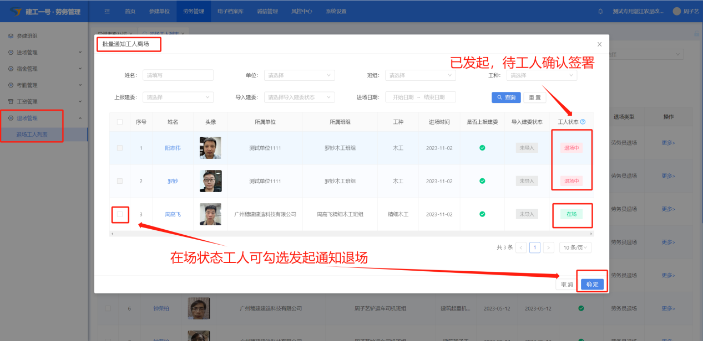Open the 导入建委 status dropdown
Viewport: 703px width, 341px height.
pyautogui.click(x=299, y=97)
